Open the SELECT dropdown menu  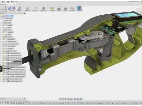[x=79, y=11]
